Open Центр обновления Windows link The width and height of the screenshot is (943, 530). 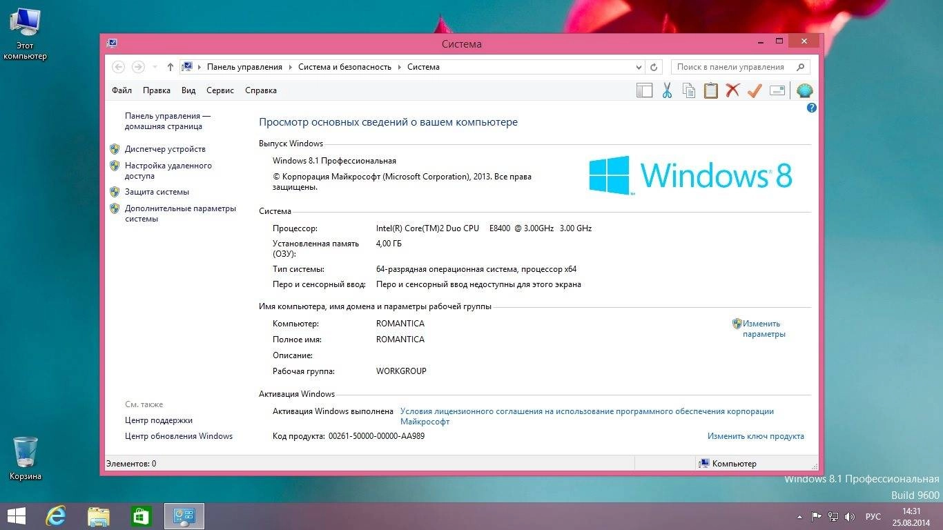[179, 436]
